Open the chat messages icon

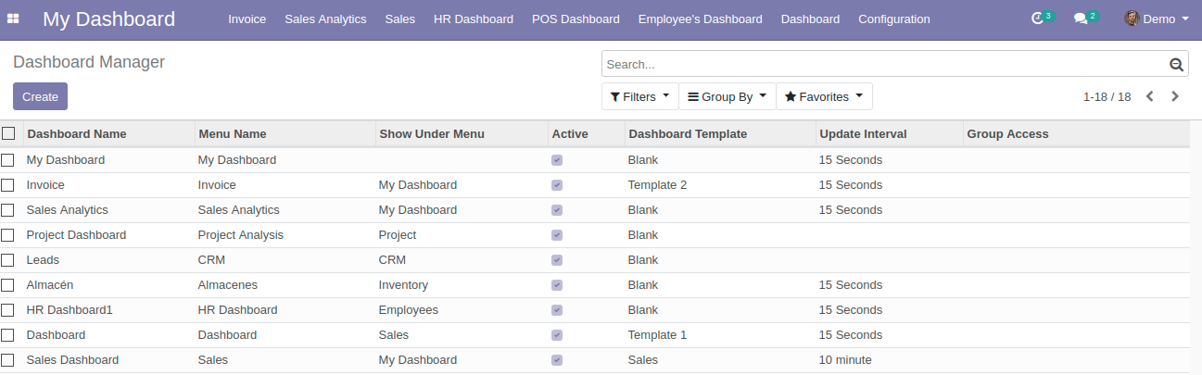[x=1080, y=19]
